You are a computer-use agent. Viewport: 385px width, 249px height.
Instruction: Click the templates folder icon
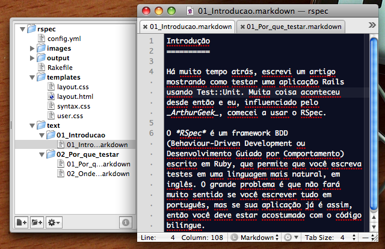pos(42,77)
